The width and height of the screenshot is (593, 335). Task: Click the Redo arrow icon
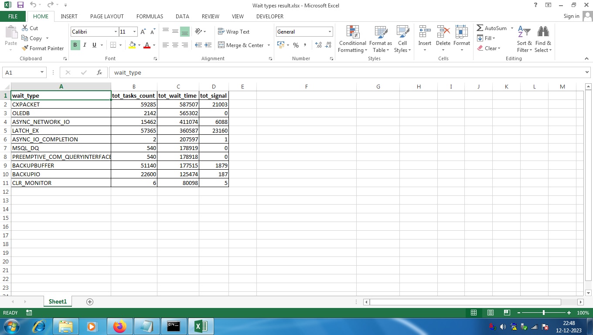pos(50,5)
